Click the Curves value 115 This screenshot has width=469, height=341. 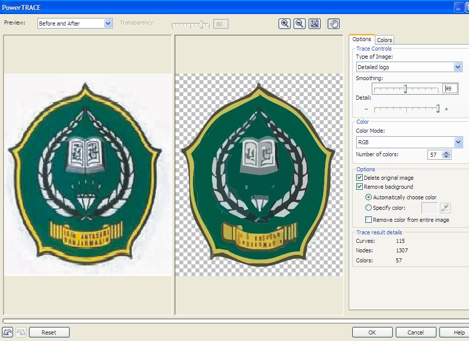pos(400,241)
